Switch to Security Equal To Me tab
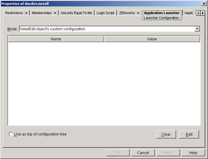Viewport: 208px width, 159px height. pyautogui.click(x=76, y=13)
